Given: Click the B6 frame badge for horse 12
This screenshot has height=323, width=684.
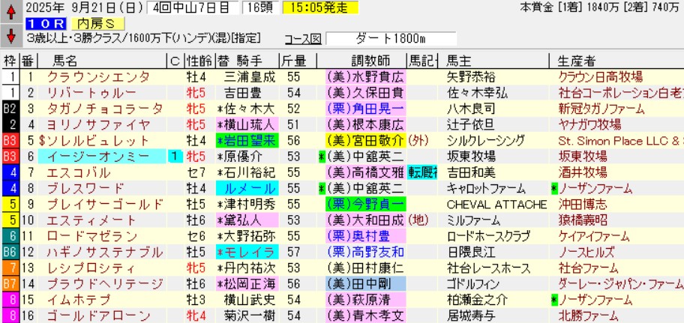Looking at the screenshot, I should pos(10,251).
